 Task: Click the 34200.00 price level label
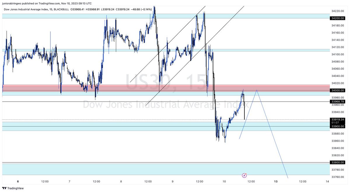(338, 18)
